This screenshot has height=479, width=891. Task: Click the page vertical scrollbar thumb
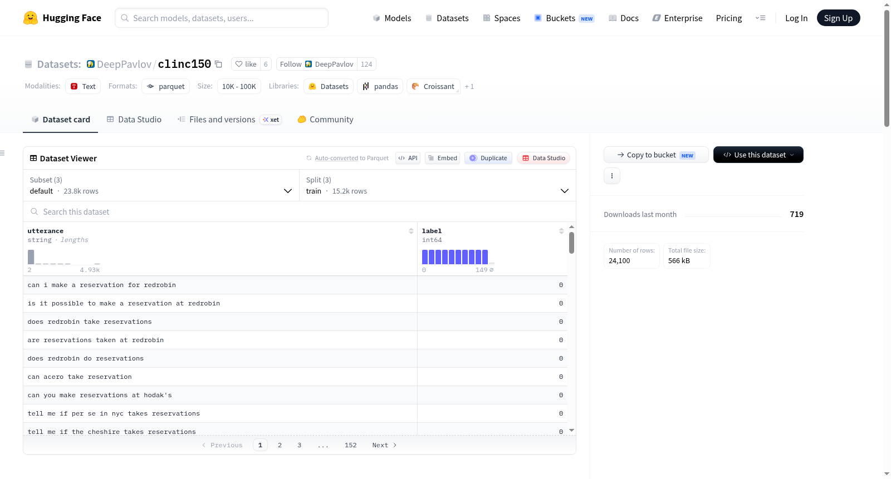coord(887,68)
